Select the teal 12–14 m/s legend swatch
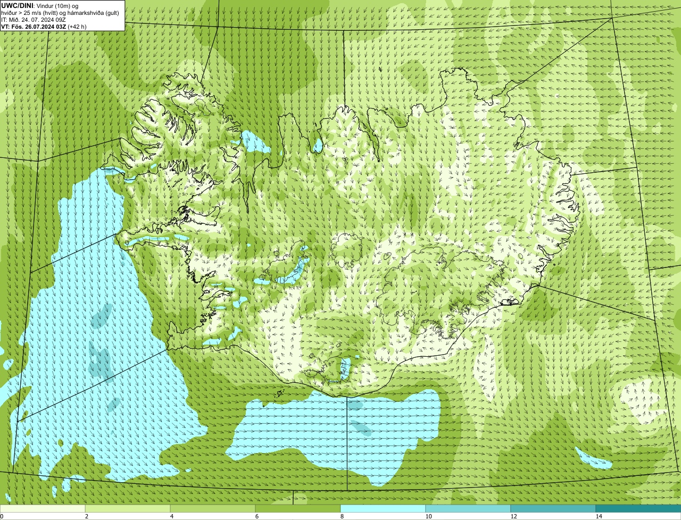The image size is (681, 520). point(553,508)
